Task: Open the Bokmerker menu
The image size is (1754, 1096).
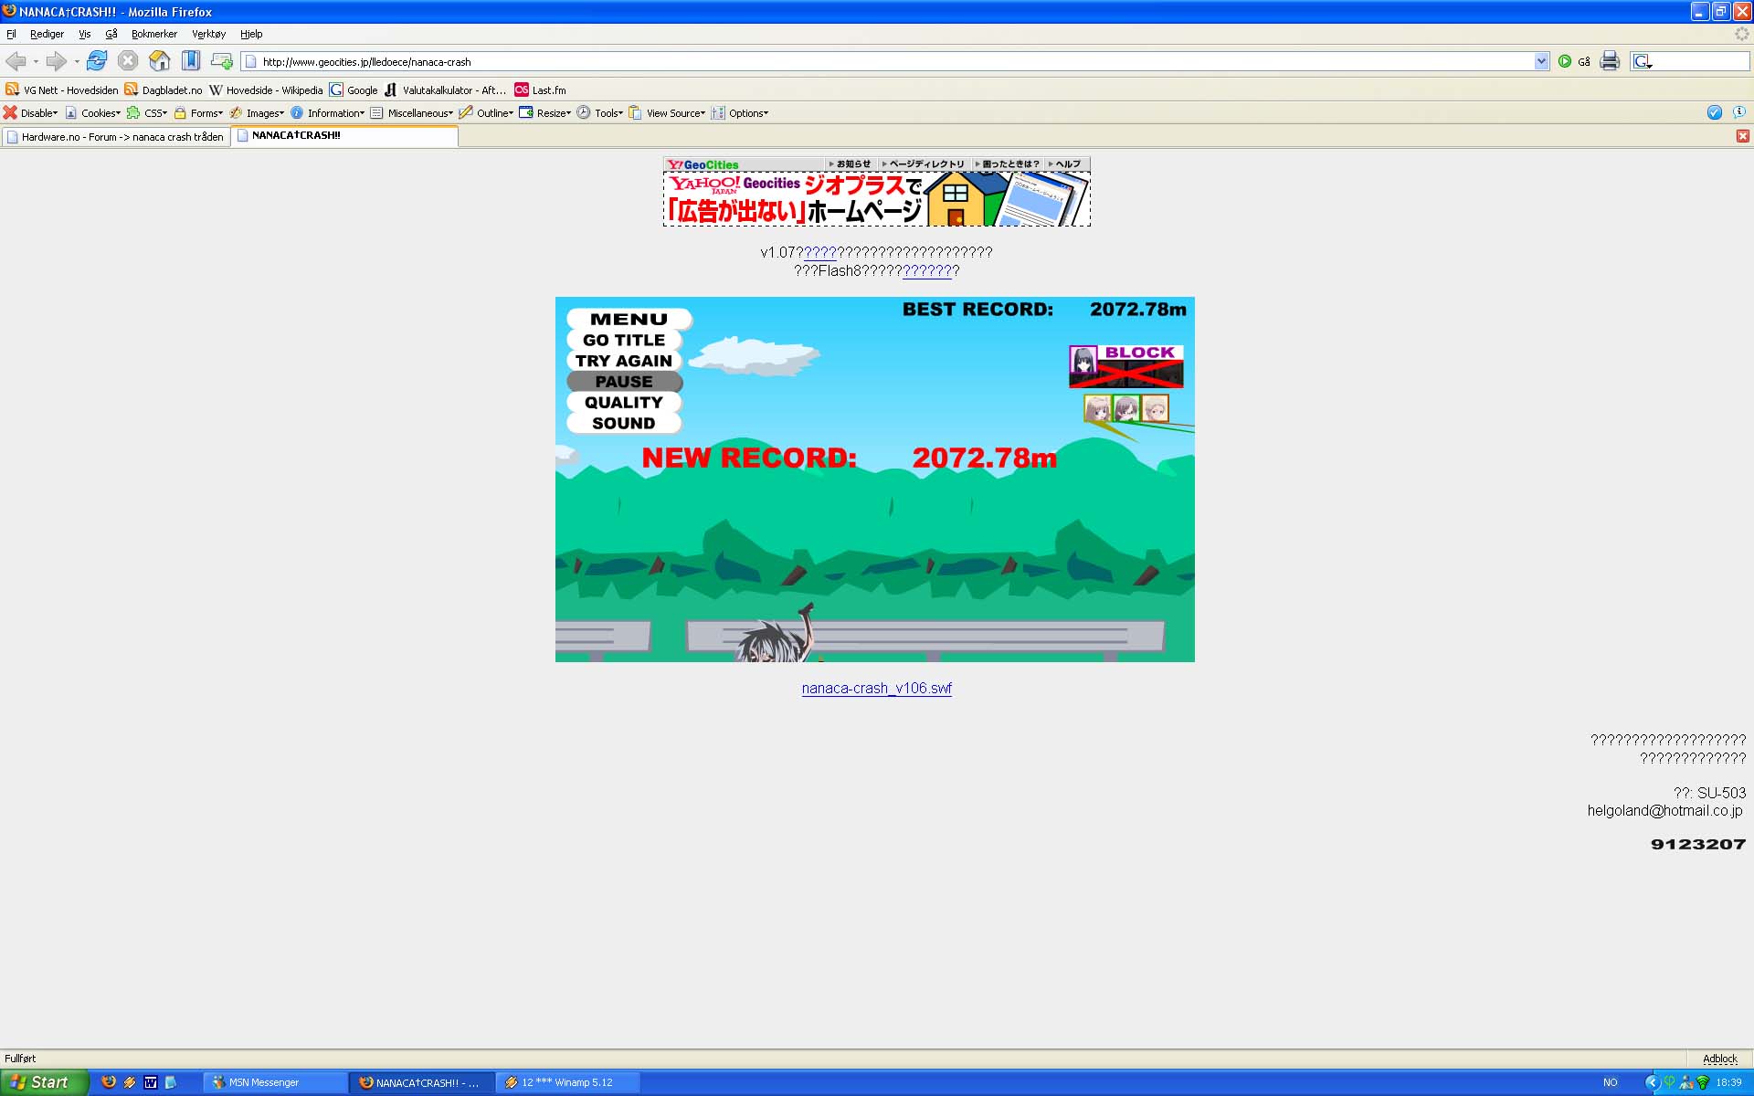Action: 154,34
